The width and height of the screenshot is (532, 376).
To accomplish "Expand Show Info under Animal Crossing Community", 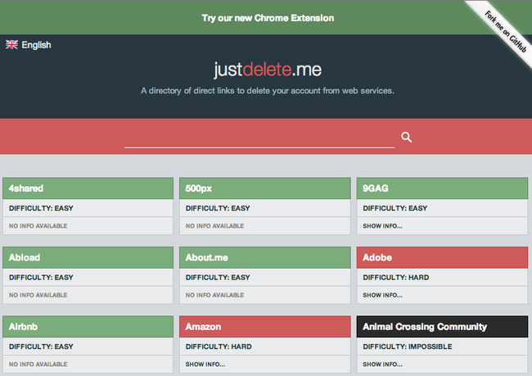I will click(381, 364).
